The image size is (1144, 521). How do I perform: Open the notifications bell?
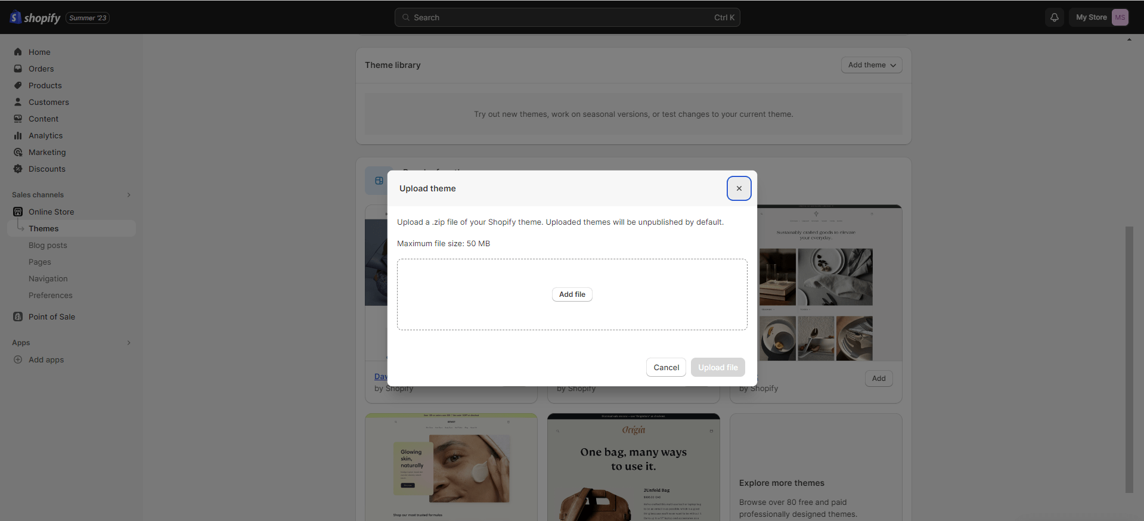click(1054, 17)
